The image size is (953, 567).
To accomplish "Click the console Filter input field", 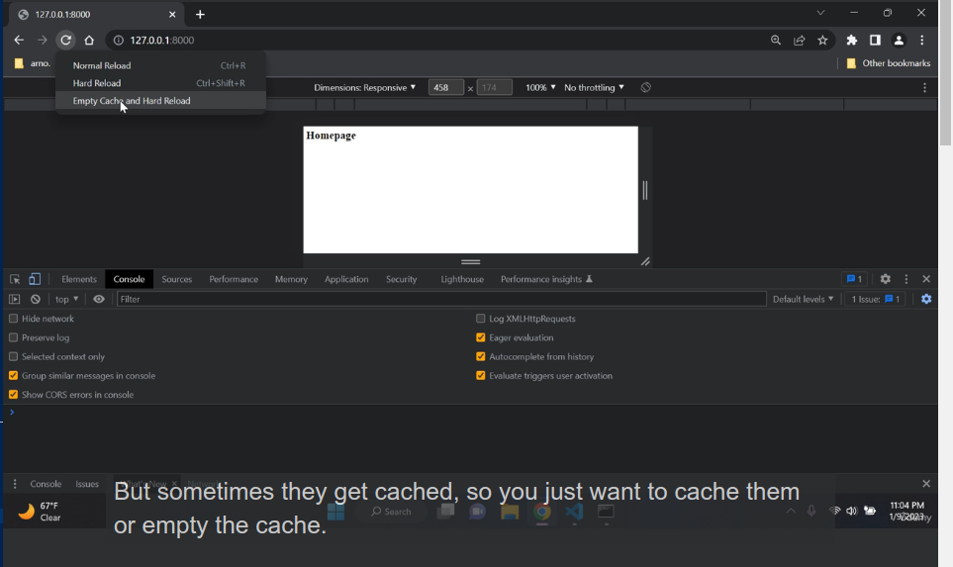I will 440,299.
